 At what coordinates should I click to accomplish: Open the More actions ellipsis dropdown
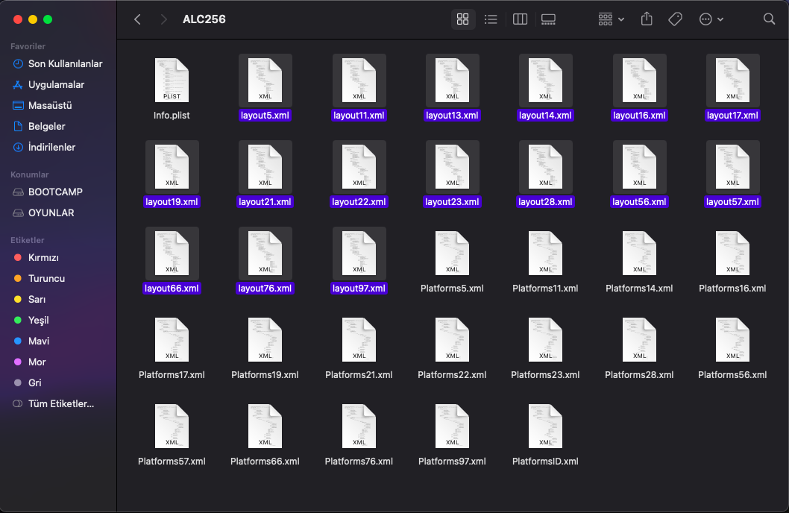[711, 19]
